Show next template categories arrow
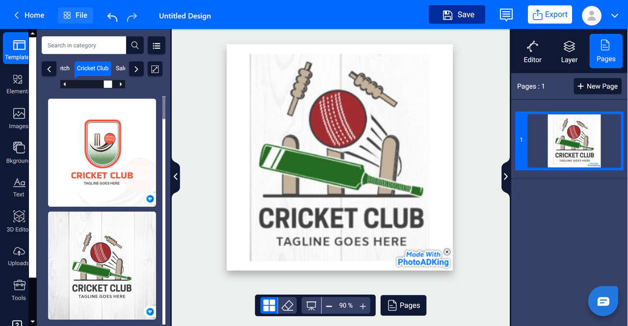Viewport: 628px width, 326px height. click(136, 69)
